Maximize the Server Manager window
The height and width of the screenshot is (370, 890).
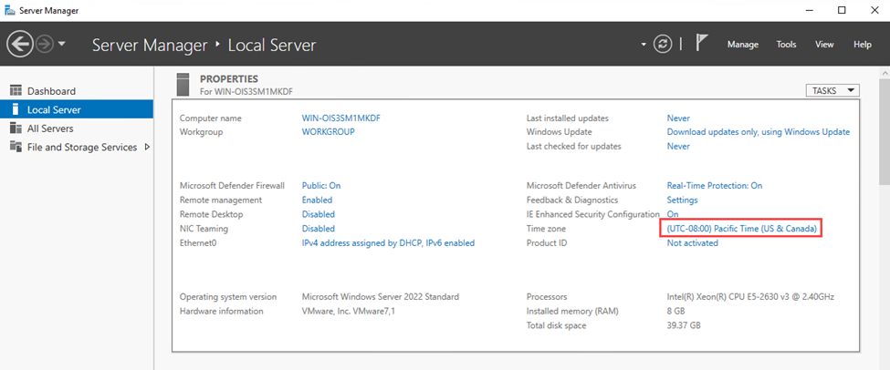(842, 10)
